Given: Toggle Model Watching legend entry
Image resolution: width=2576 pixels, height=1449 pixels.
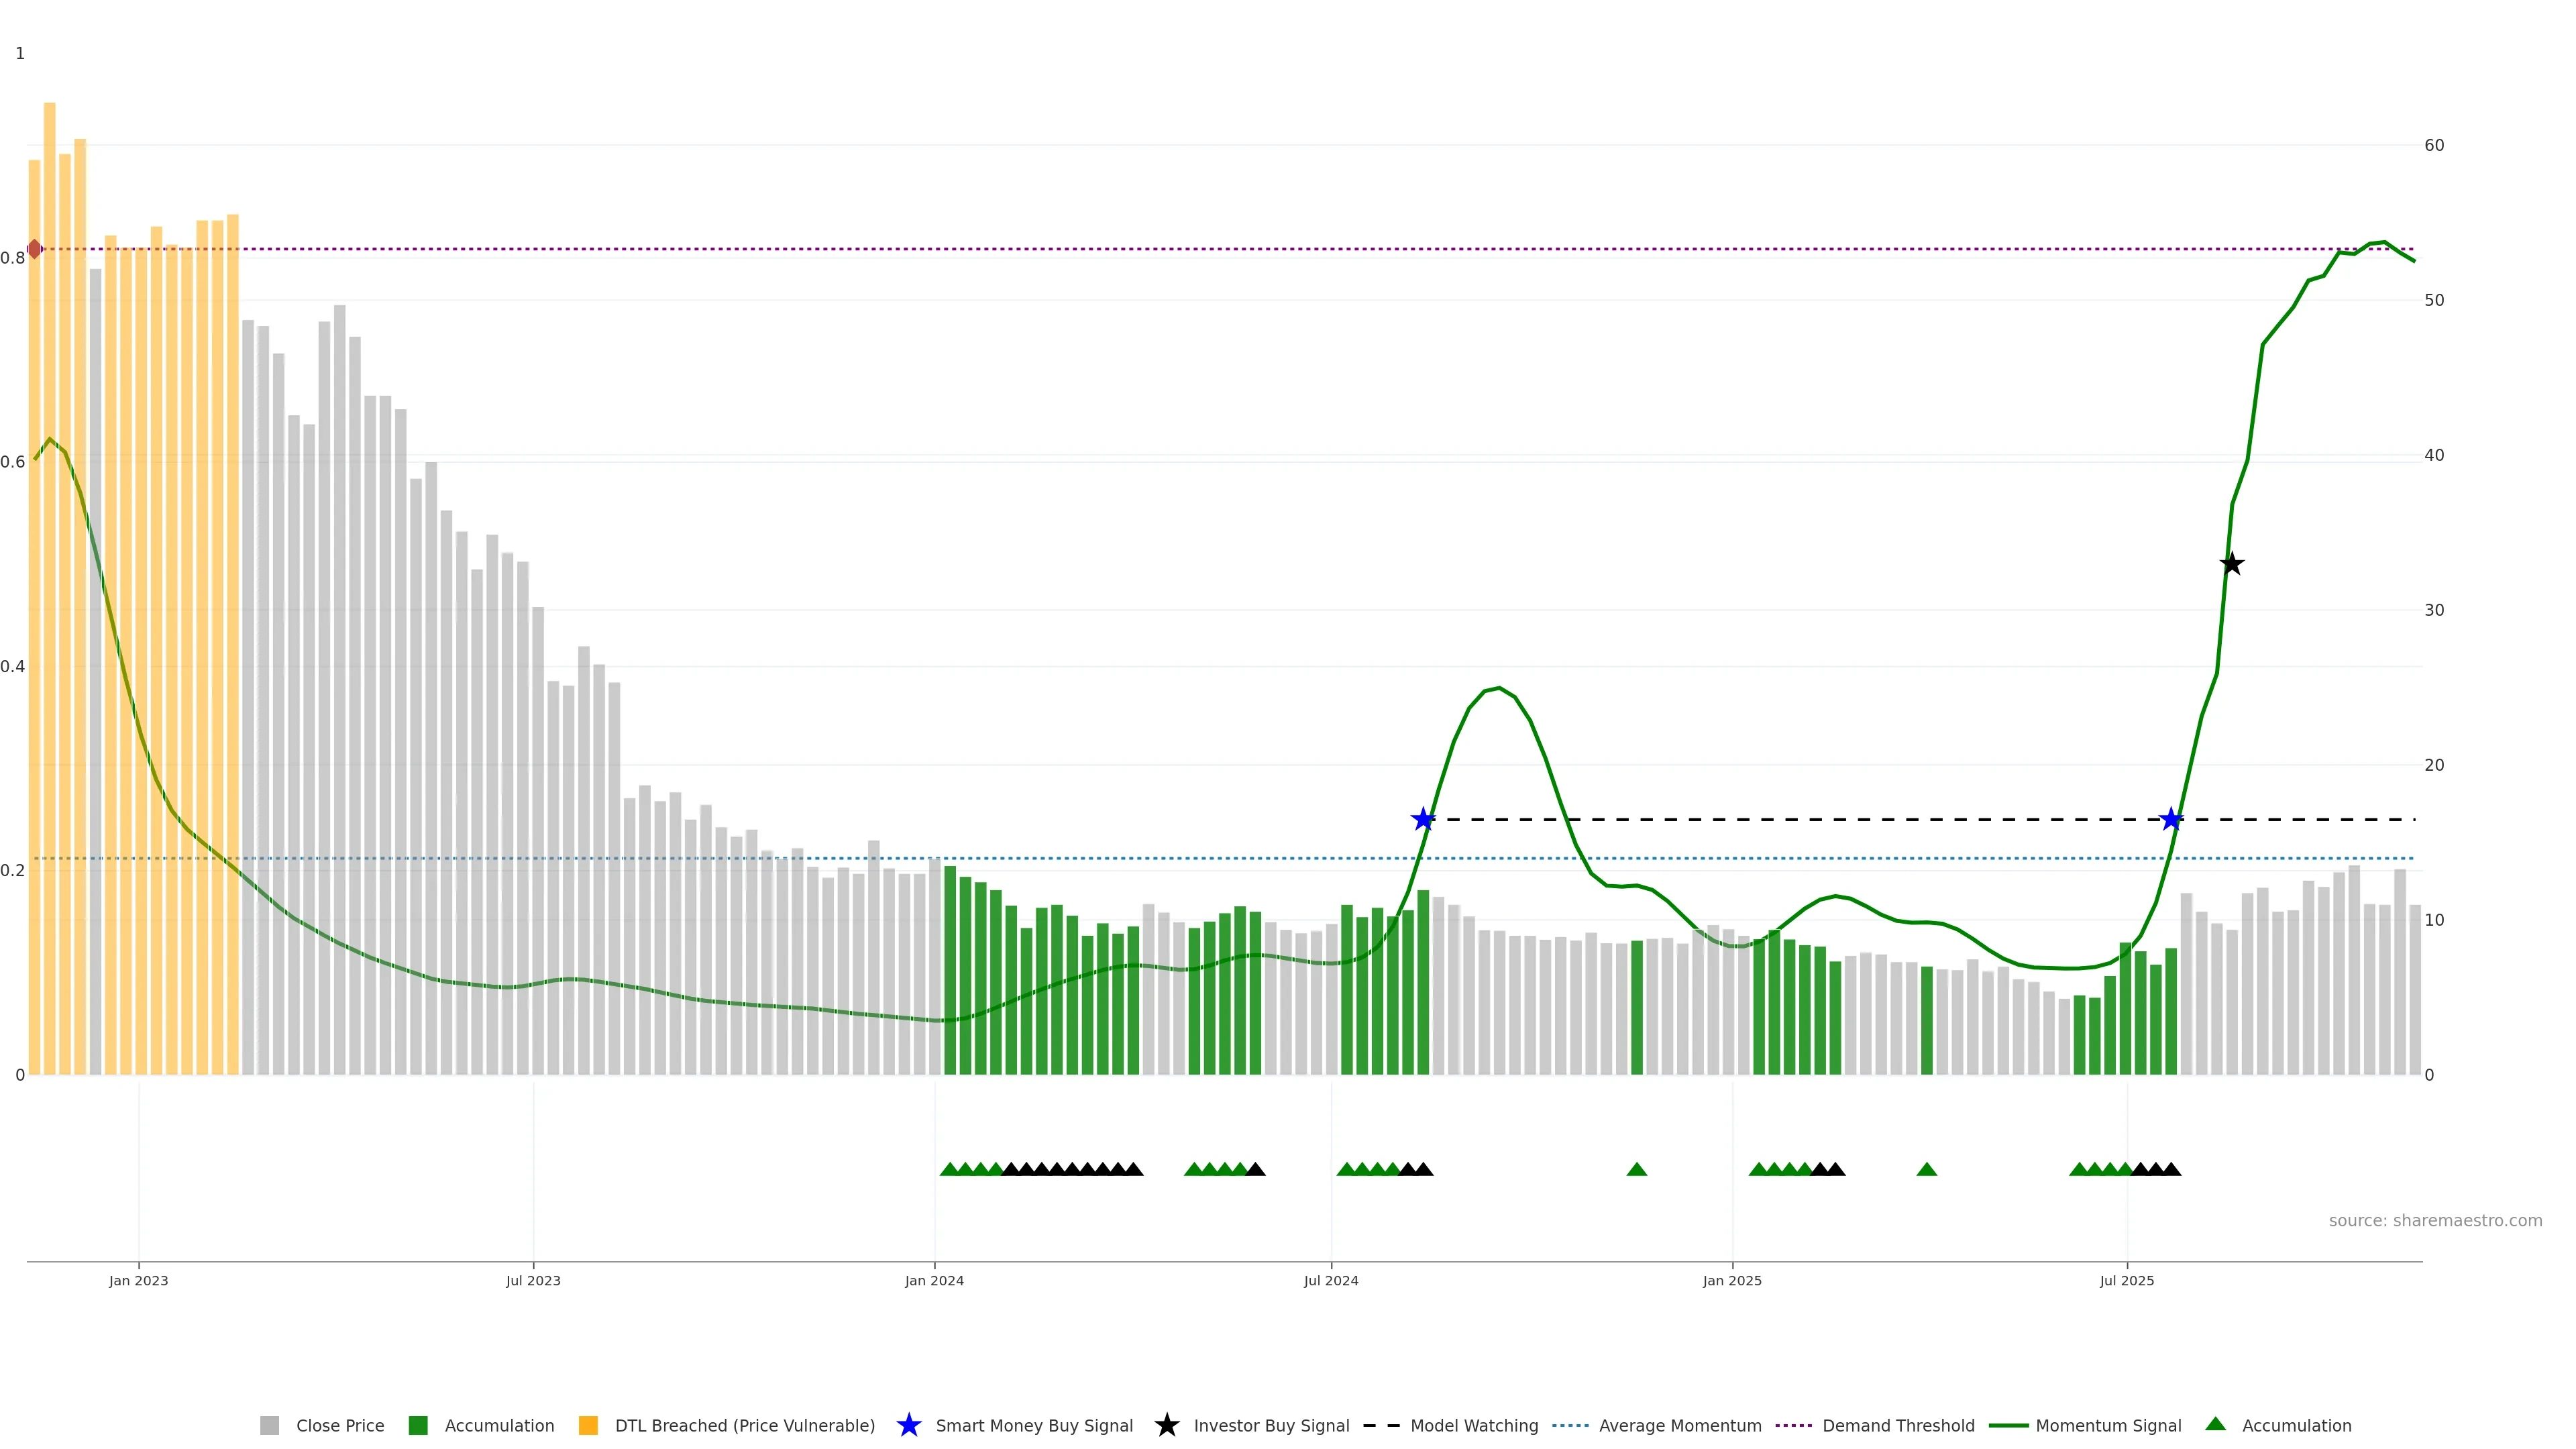Looking at the screenshot, I should pos(1474,1426).
